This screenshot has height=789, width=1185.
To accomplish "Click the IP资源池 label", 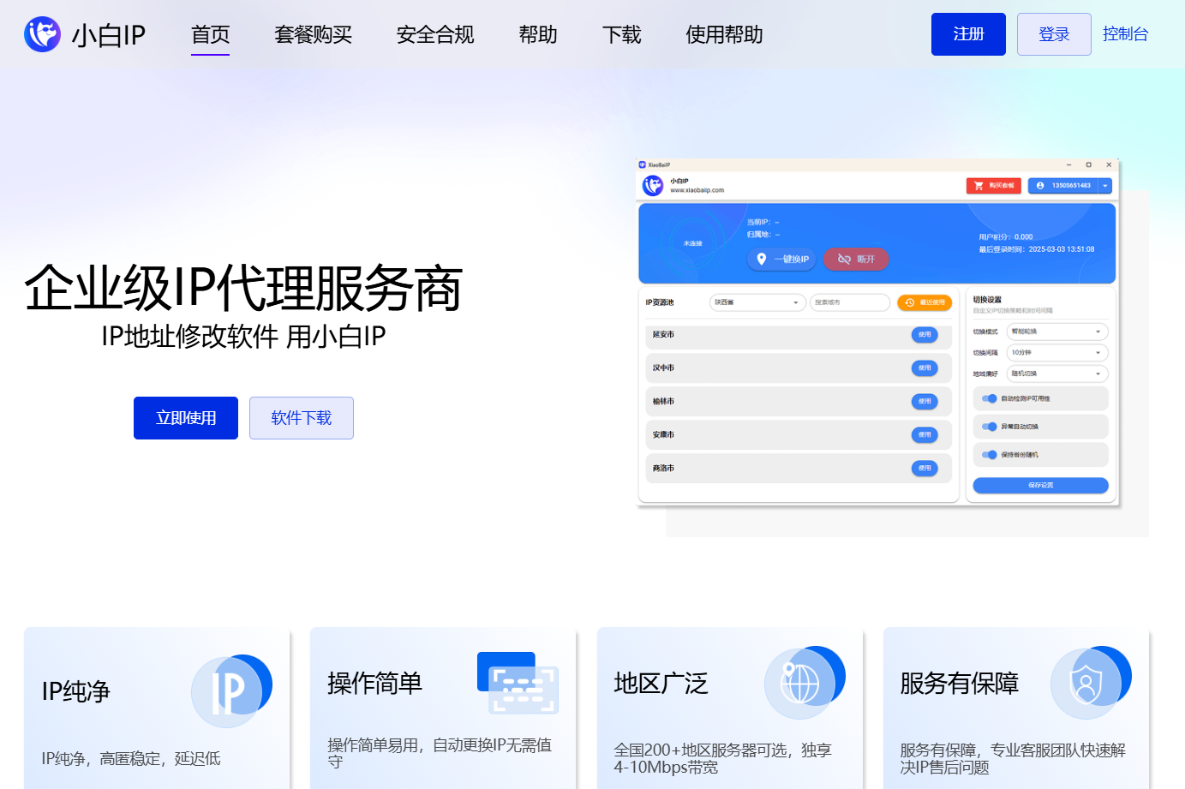I will (x=660, y=302).
